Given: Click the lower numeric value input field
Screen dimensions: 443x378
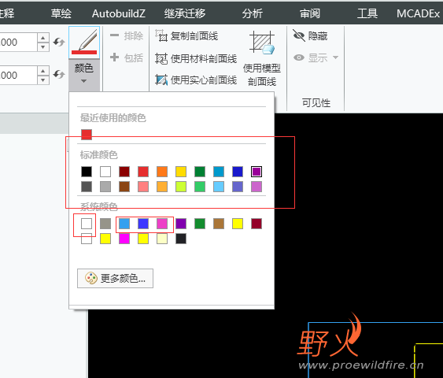Looking at the screenshot, I should tap(18, 75).
